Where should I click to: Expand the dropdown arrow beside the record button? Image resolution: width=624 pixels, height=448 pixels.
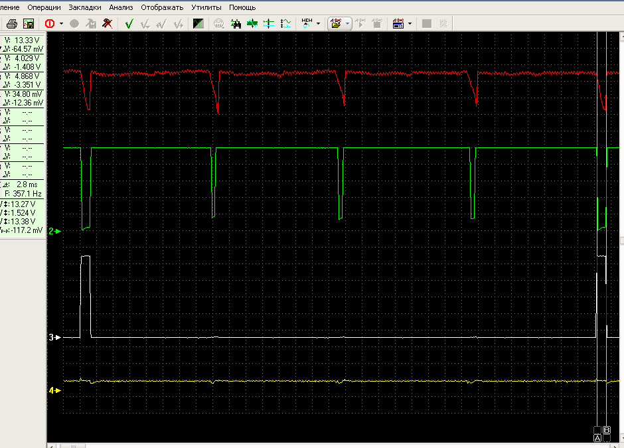pos(62,23)
